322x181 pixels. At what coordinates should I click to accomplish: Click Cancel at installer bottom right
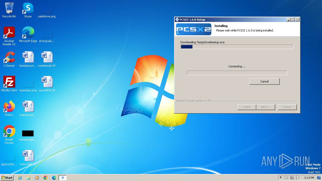[287, 107]
